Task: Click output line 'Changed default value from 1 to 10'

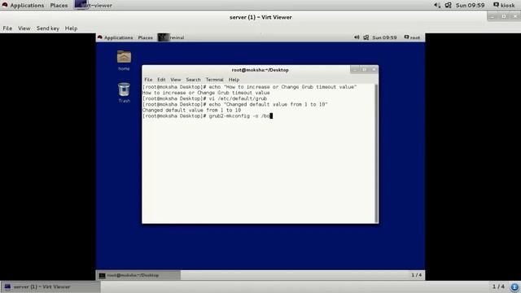Action: click(x=192, y=111)
